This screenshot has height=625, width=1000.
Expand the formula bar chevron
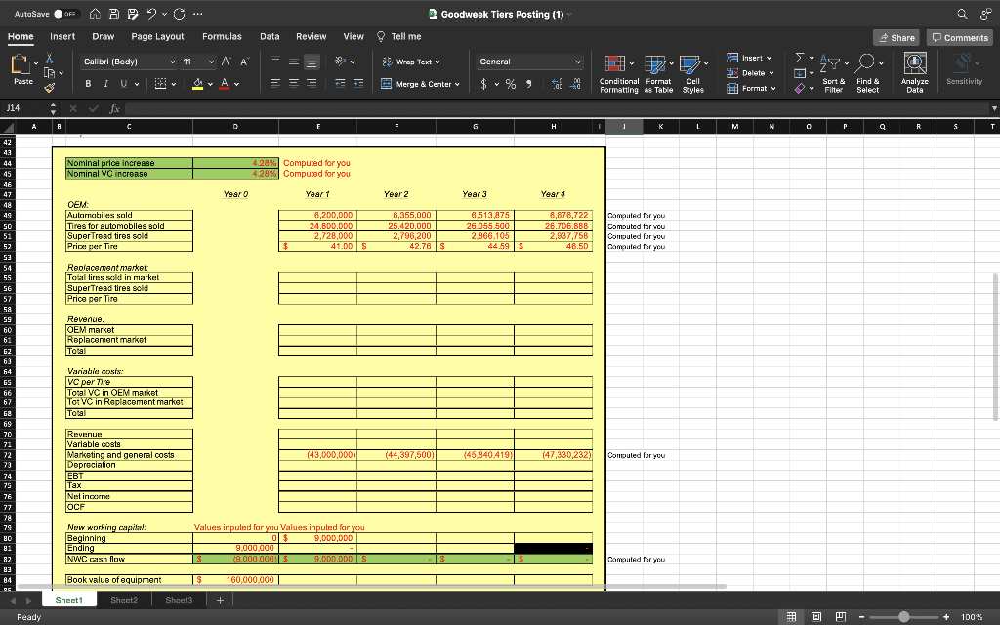pyautogui.click(x=993, y=108)
